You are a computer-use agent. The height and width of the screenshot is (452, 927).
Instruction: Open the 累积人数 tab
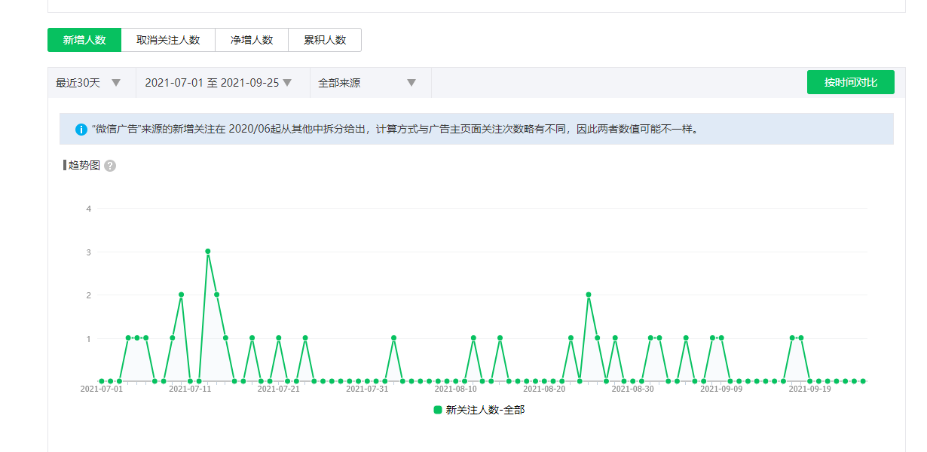pos(325,40)
